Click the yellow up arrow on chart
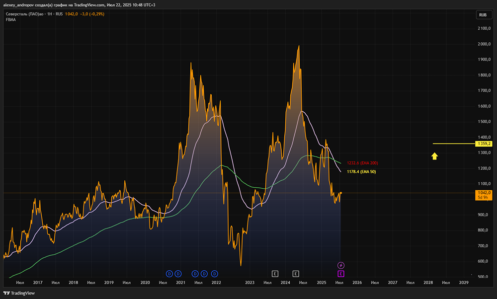The image size is (497, 299). [434, 156]
